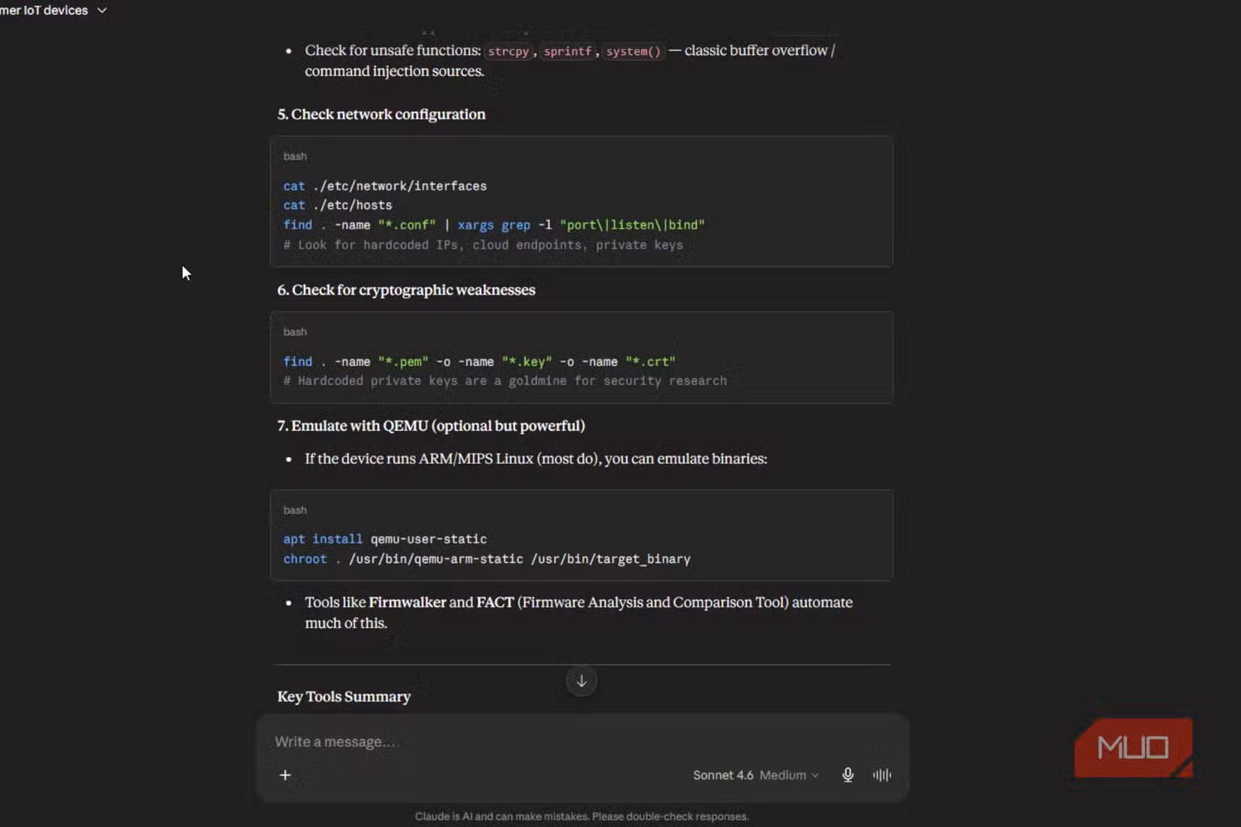The height and width of the screenshot is (827, 1241).
Task: Click the scroll-to-bottom arrow button
Action: click(x=581, y=681)
